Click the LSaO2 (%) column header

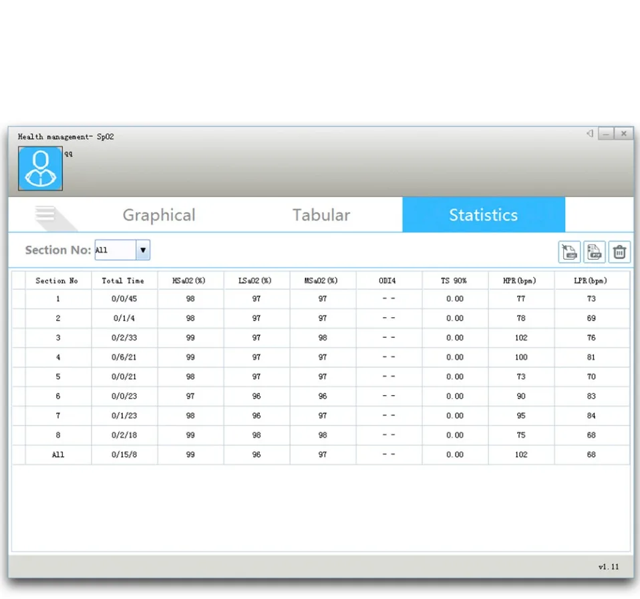tap(255, 280)
